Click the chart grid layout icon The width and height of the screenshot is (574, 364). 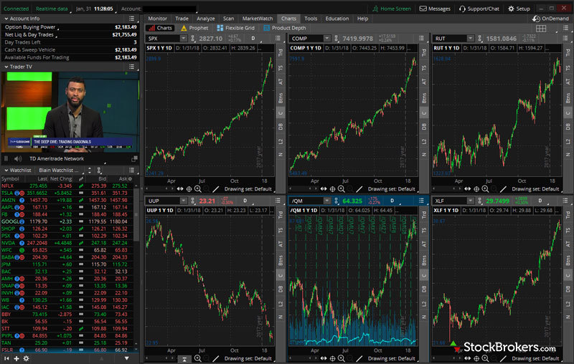click(x=541, y=28)
